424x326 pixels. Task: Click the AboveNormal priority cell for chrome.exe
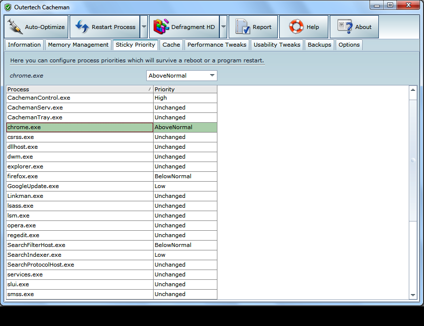click(185, 128)
